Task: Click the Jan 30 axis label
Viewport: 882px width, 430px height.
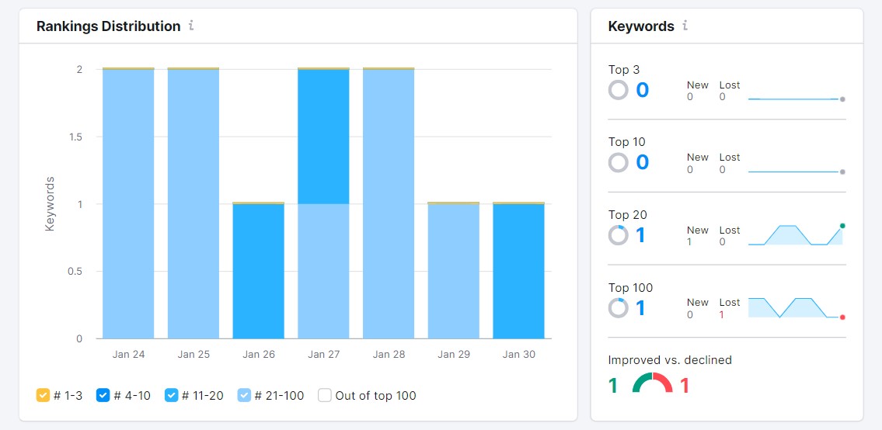Action: [518, 354]
